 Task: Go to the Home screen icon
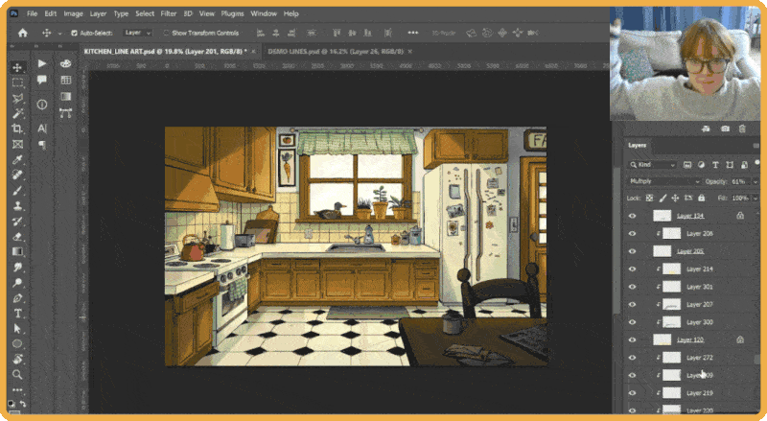click(22, 33)
